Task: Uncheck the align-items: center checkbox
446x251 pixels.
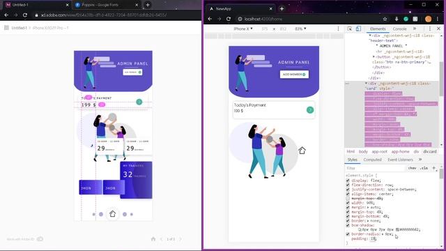Action: (x=348, y=194)
